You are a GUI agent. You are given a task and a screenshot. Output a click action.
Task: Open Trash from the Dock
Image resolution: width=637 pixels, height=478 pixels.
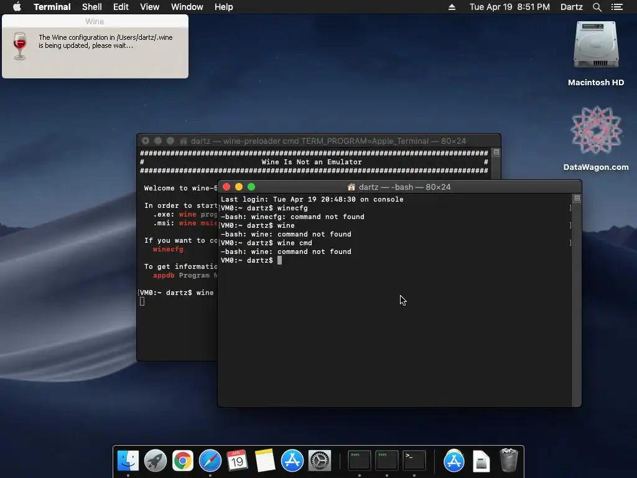click(508, 460)
